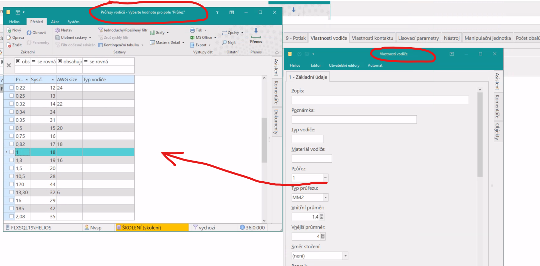Switch to the Akce ribbon tab
Viewport: 540px width, 266px height.
click(55, 22)
